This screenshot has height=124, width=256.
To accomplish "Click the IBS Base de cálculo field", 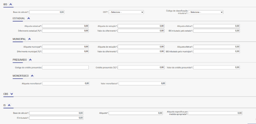I will click(x=47, y=12).
